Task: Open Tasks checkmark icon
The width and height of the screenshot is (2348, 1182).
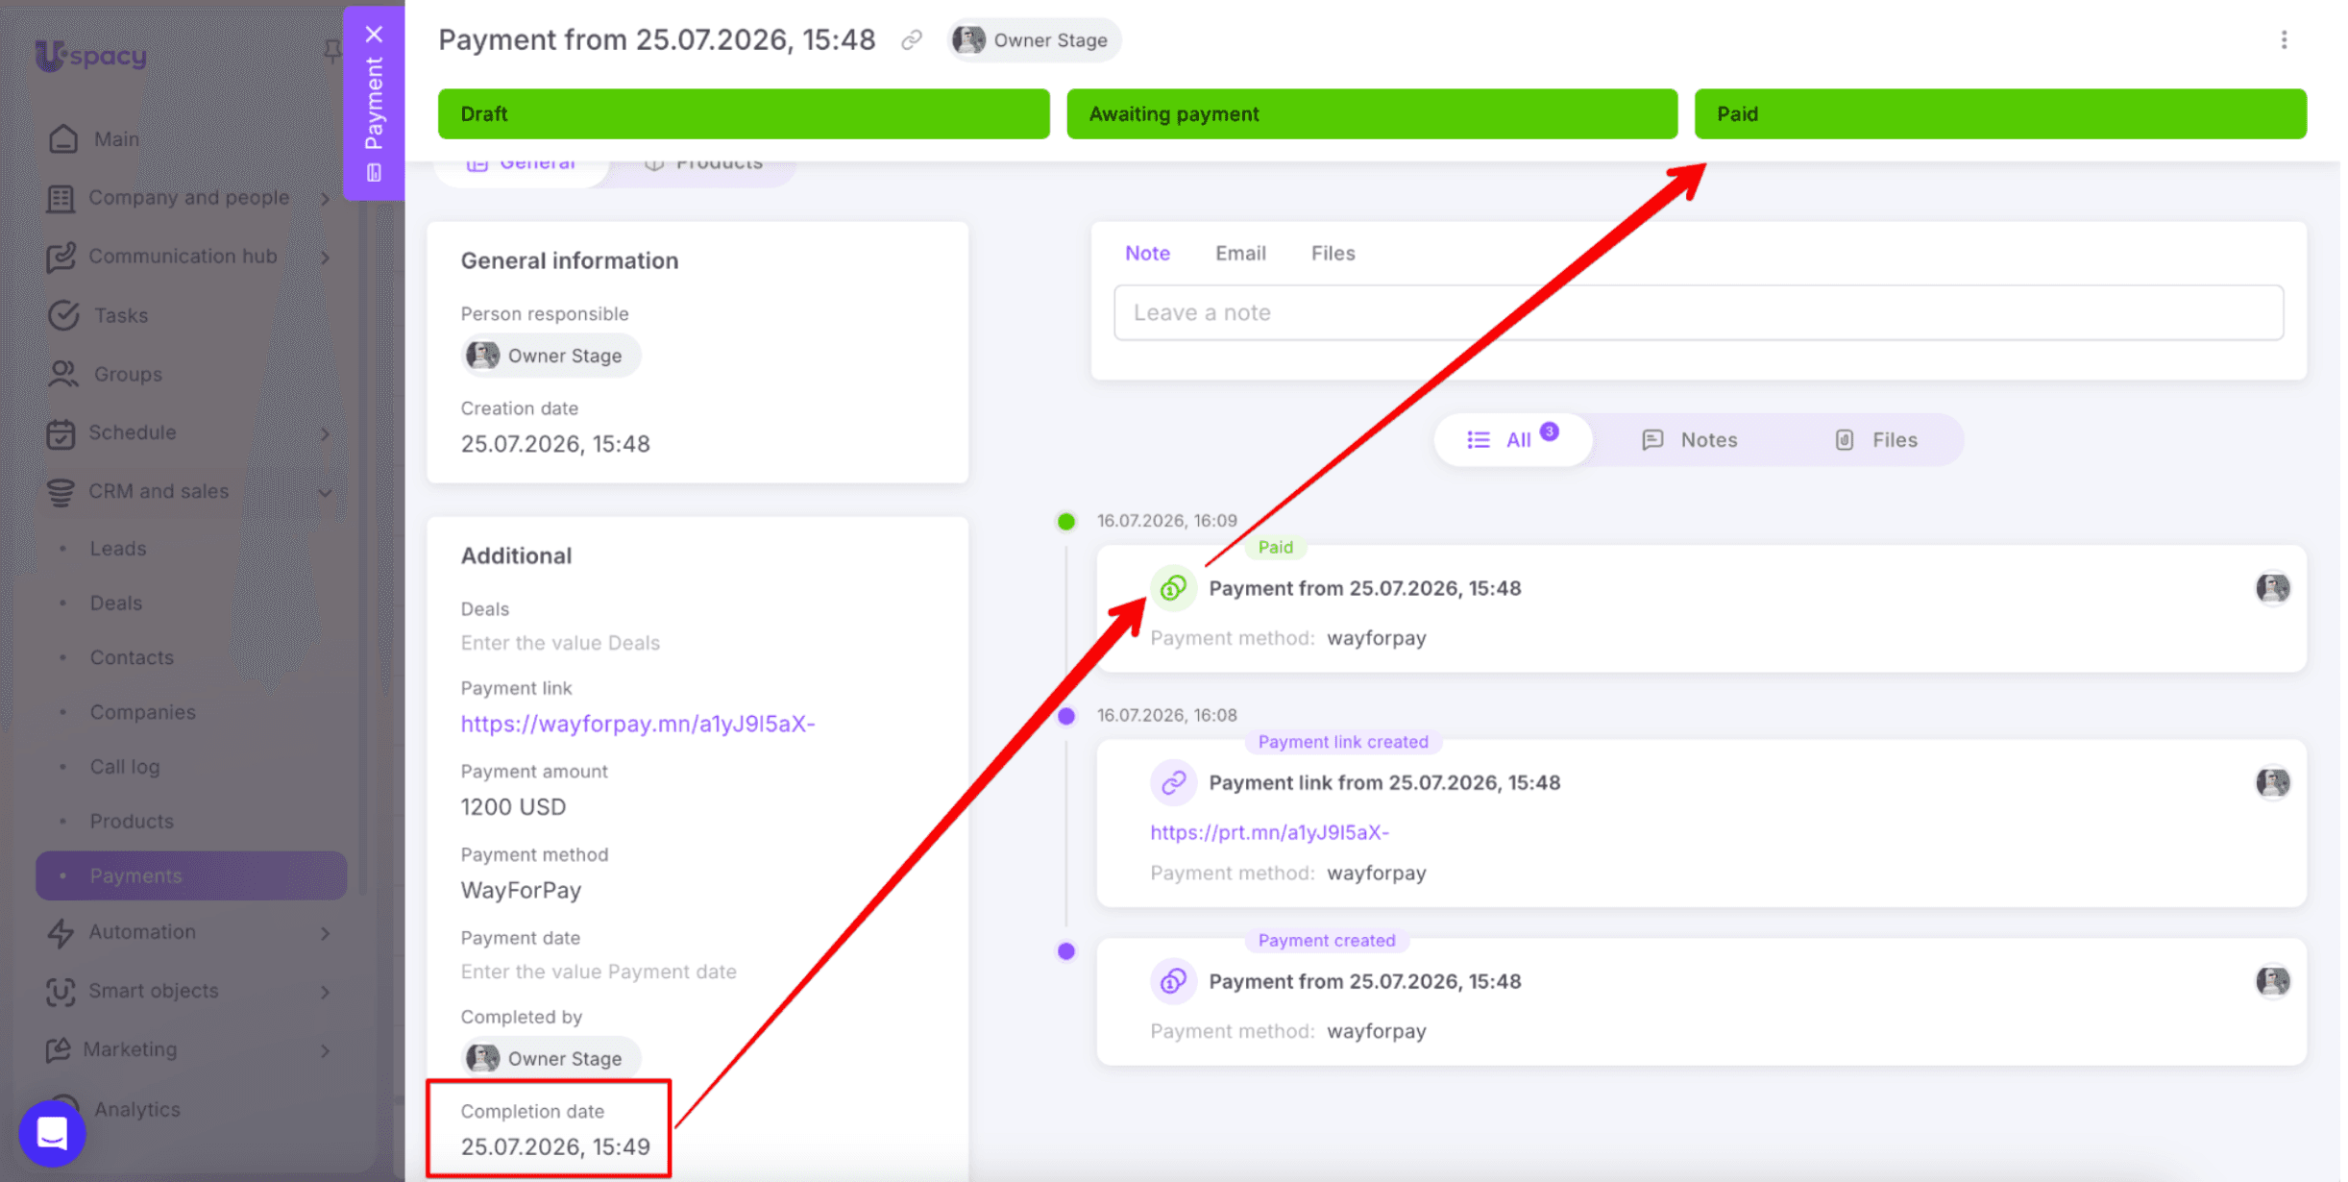Action: click(x=63, y=315)
